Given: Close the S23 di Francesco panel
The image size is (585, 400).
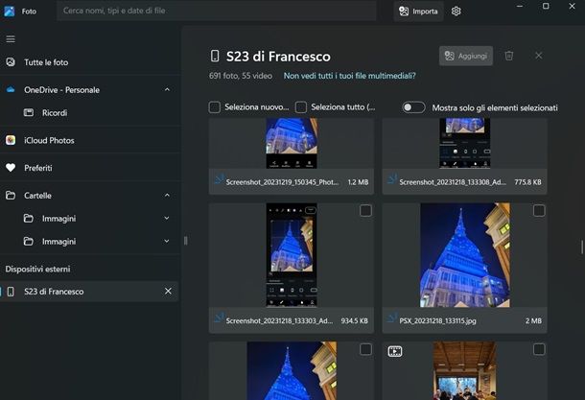Looking at the screenshot, I should point(538,56).
